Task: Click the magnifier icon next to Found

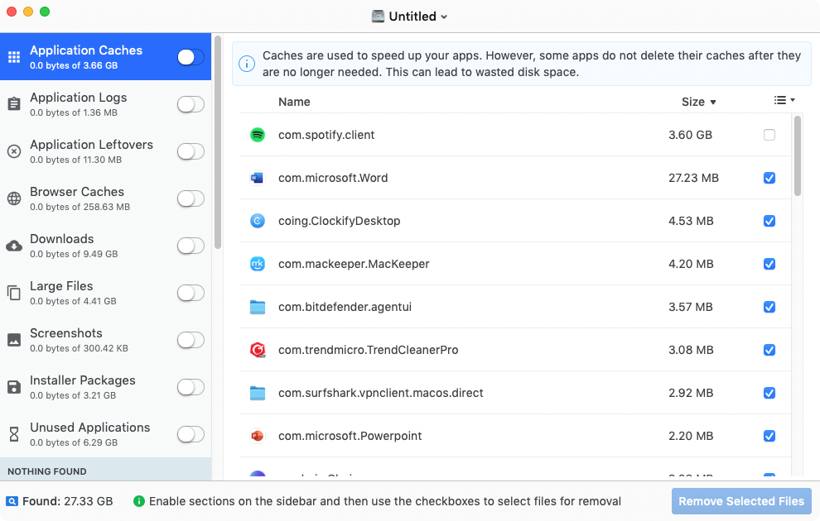Action: click(x=12, y=502)
